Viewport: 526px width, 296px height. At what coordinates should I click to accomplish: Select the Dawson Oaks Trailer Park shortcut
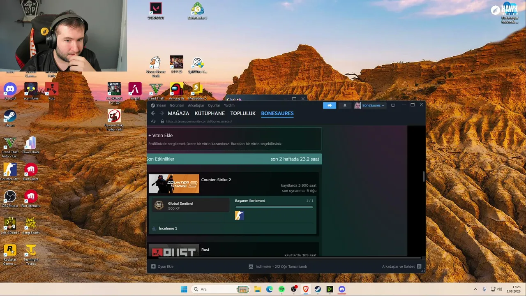coord(114,120)
